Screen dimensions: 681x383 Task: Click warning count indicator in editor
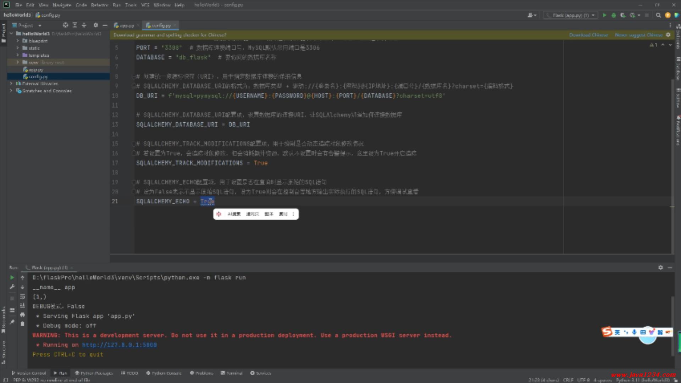click(x=653, y=45)
